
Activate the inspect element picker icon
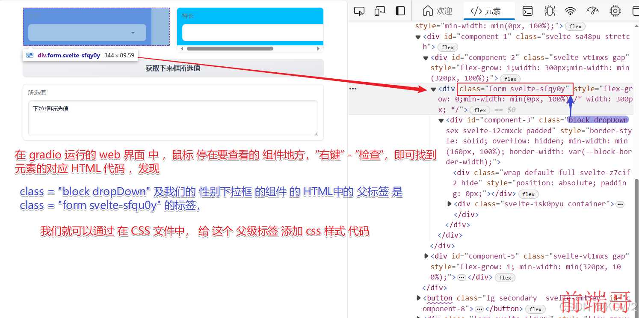pyautogui.click(x=359, y=11)
